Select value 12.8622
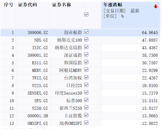Viewport: 162px width, 129px height. click(150, 123)
